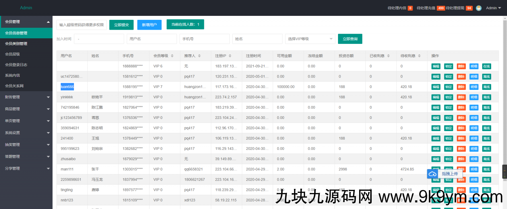Click the 会员等级 column sort arrows
This screenshot has width=507, height=209.
[x=172, y=56]
